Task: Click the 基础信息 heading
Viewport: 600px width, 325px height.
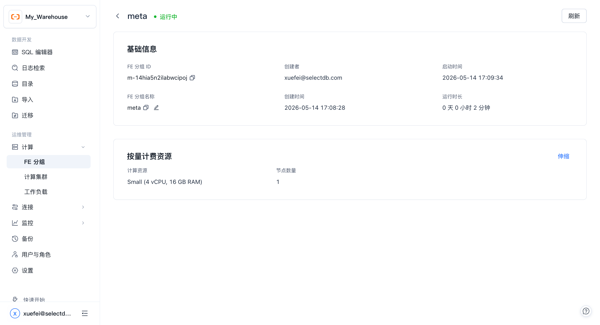Action: [x=142, y=49]
